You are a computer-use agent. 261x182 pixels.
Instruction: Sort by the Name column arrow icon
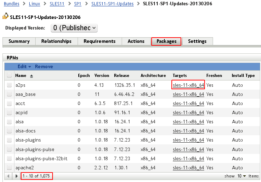[31, 76]
